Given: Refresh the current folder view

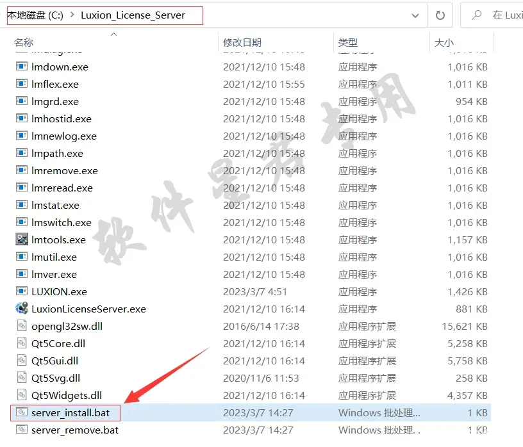Looking at the screenshot, I should pos(440,15).
